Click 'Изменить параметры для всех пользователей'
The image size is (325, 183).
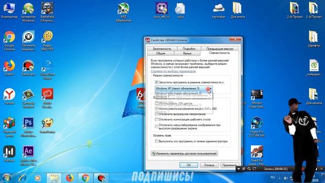tap(184, 154)
